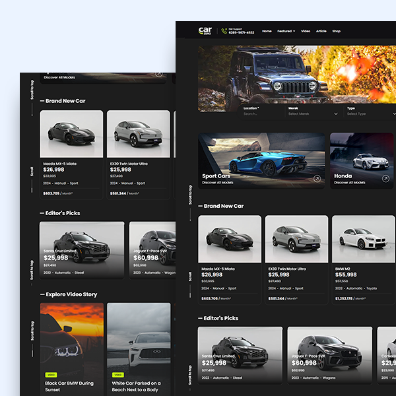Open Santa Cruz Limited card in left page
The image size is (396, 396).
[x=82, y=250]
